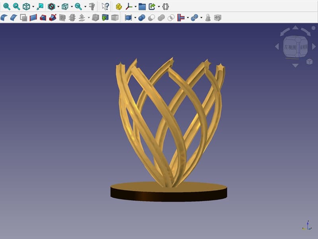Click the Join objects T-shape icon

coord(181,18)
